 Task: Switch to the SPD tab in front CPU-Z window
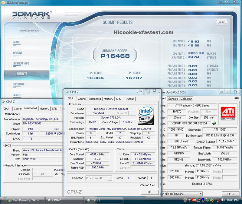(119, 99)
